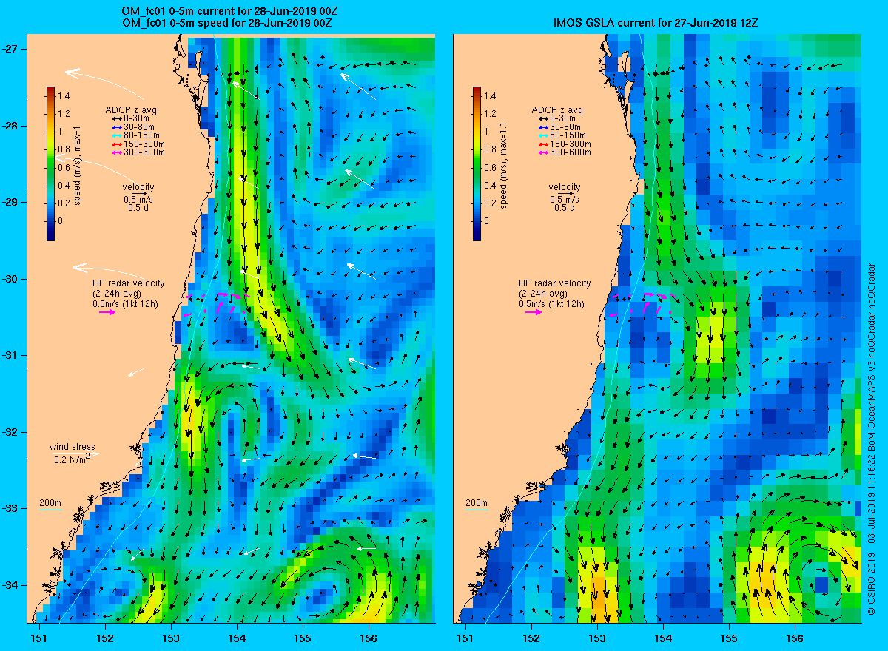Click longitude label '154' under the left map
This screenshot has width=888, height=651.
(x=237, y=638)
